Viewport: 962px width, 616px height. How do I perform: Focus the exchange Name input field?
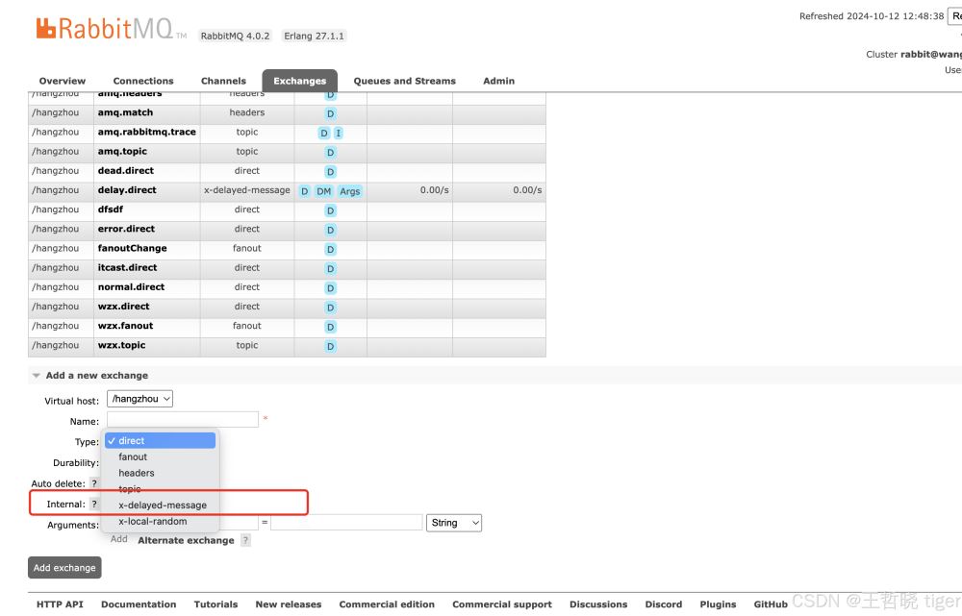point(183,420)
